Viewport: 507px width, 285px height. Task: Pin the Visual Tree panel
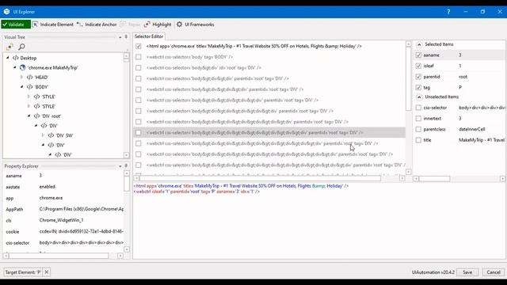[x=126, y=37]
